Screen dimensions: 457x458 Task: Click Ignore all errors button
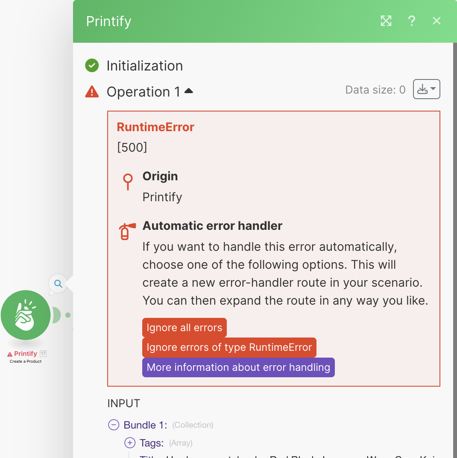pyautogui.click(x=184, y=328)
